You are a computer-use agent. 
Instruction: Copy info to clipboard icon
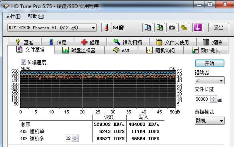pos(148,28)
